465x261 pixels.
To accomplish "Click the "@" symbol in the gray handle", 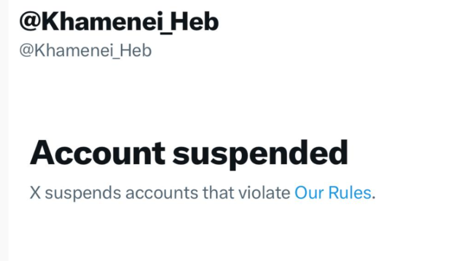I will [x=27, y=50].
